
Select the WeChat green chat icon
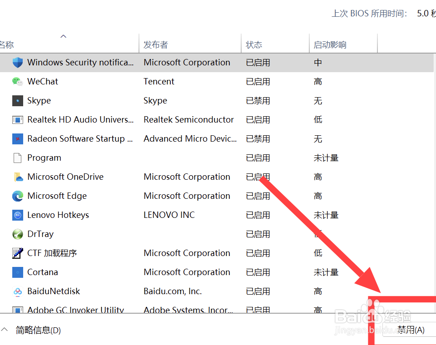click(18, 82)
